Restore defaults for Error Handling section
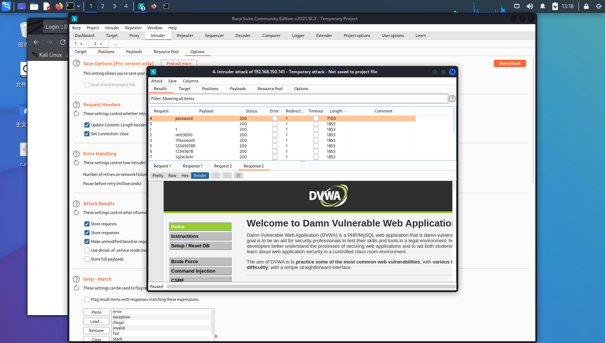The height and width of the screenshot is (343, 605). click(x=76, y=163)
